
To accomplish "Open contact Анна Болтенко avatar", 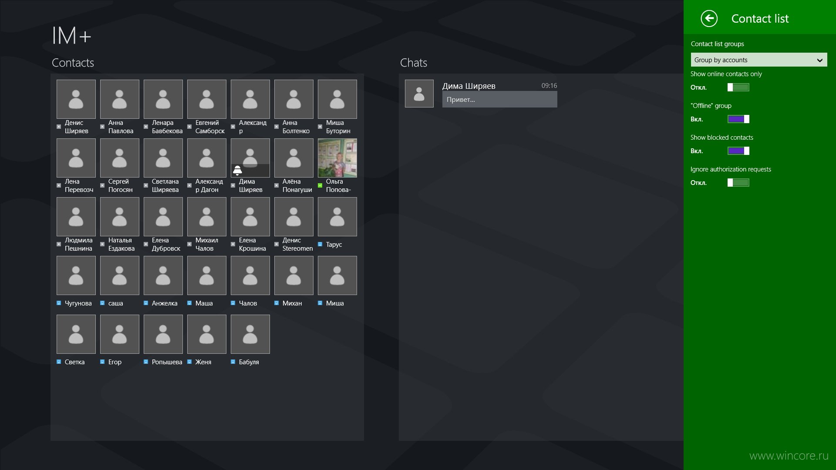I will [x=294, y=99].
